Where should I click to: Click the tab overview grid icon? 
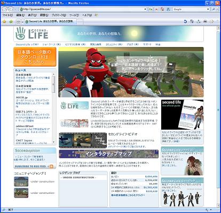pos(18,22)
